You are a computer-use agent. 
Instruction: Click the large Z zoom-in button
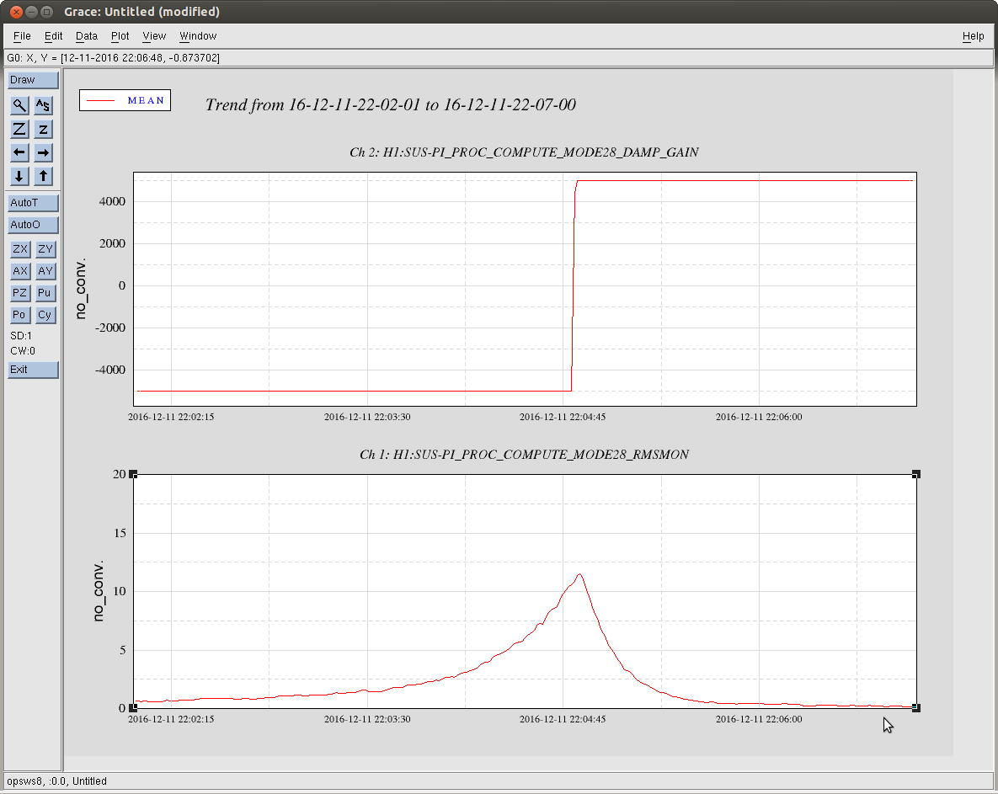pyautogui.click(x=19, y=129)
